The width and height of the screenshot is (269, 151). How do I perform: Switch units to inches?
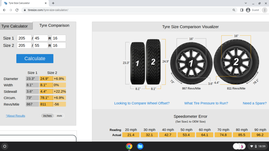pos(47,116)
